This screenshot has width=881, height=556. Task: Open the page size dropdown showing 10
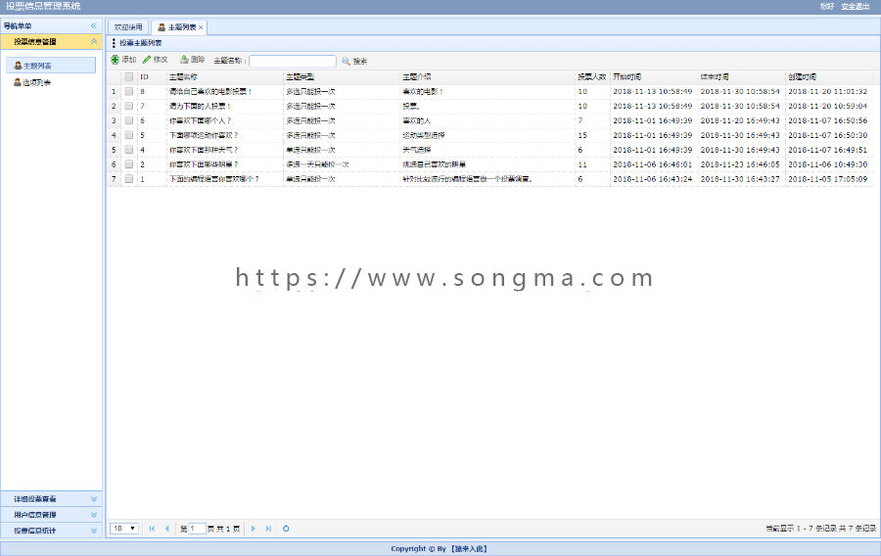pyautogui.click(x=124, y=529)
